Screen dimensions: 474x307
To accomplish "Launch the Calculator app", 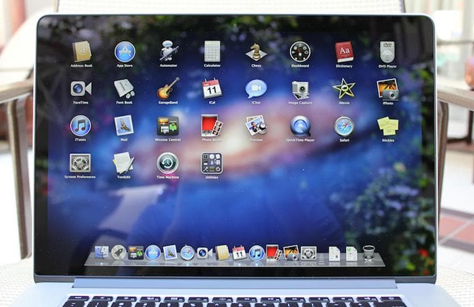I will point(212,52).
